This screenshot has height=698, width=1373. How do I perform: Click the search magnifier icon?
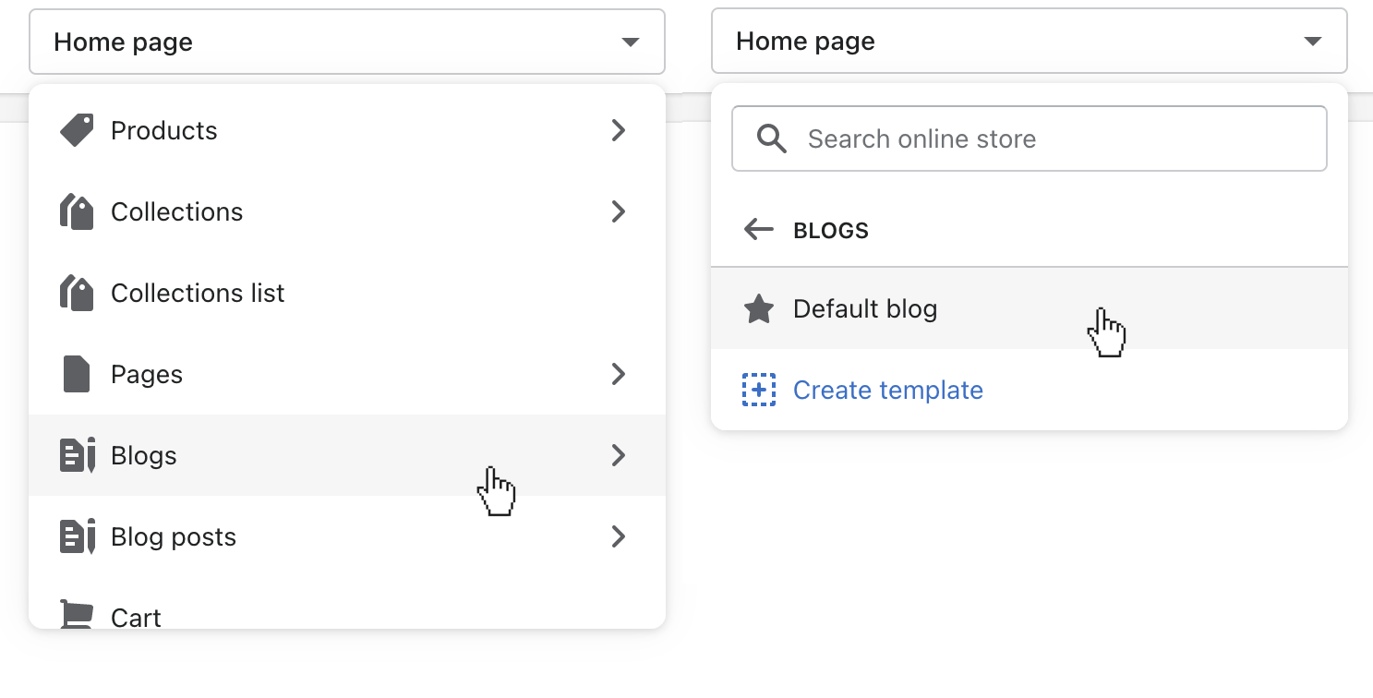click(771, 139)
